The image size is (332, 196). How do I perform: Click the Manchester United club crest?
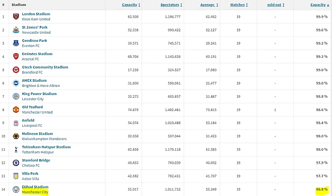[15, 110]
